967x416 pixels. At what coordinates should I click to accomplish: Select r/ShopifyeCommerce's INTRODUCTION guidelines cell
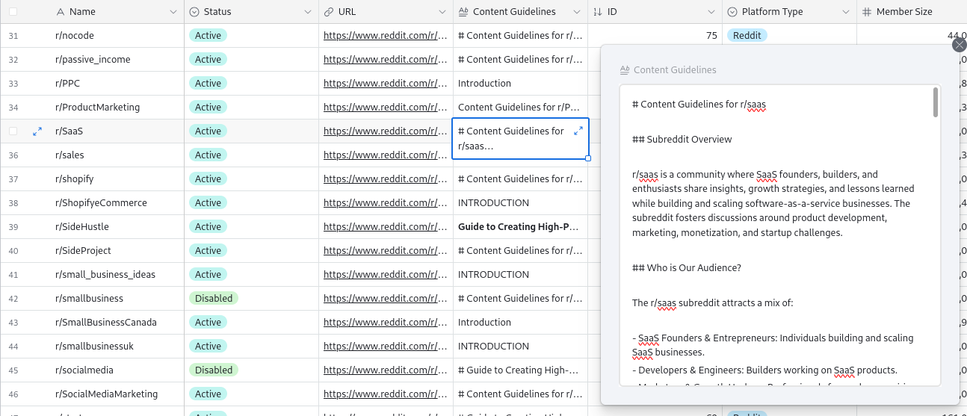pyautogui.click(x=520, y=202)
